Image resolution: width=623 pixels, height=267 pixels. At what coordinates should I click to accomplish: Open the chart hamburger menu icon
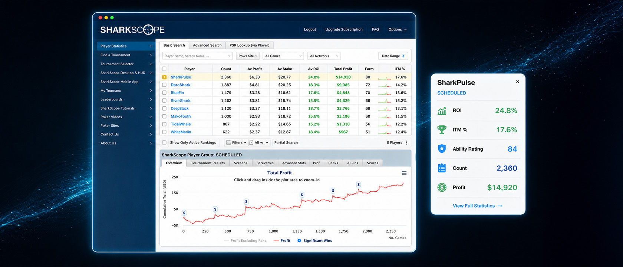[x=404, y=173]
